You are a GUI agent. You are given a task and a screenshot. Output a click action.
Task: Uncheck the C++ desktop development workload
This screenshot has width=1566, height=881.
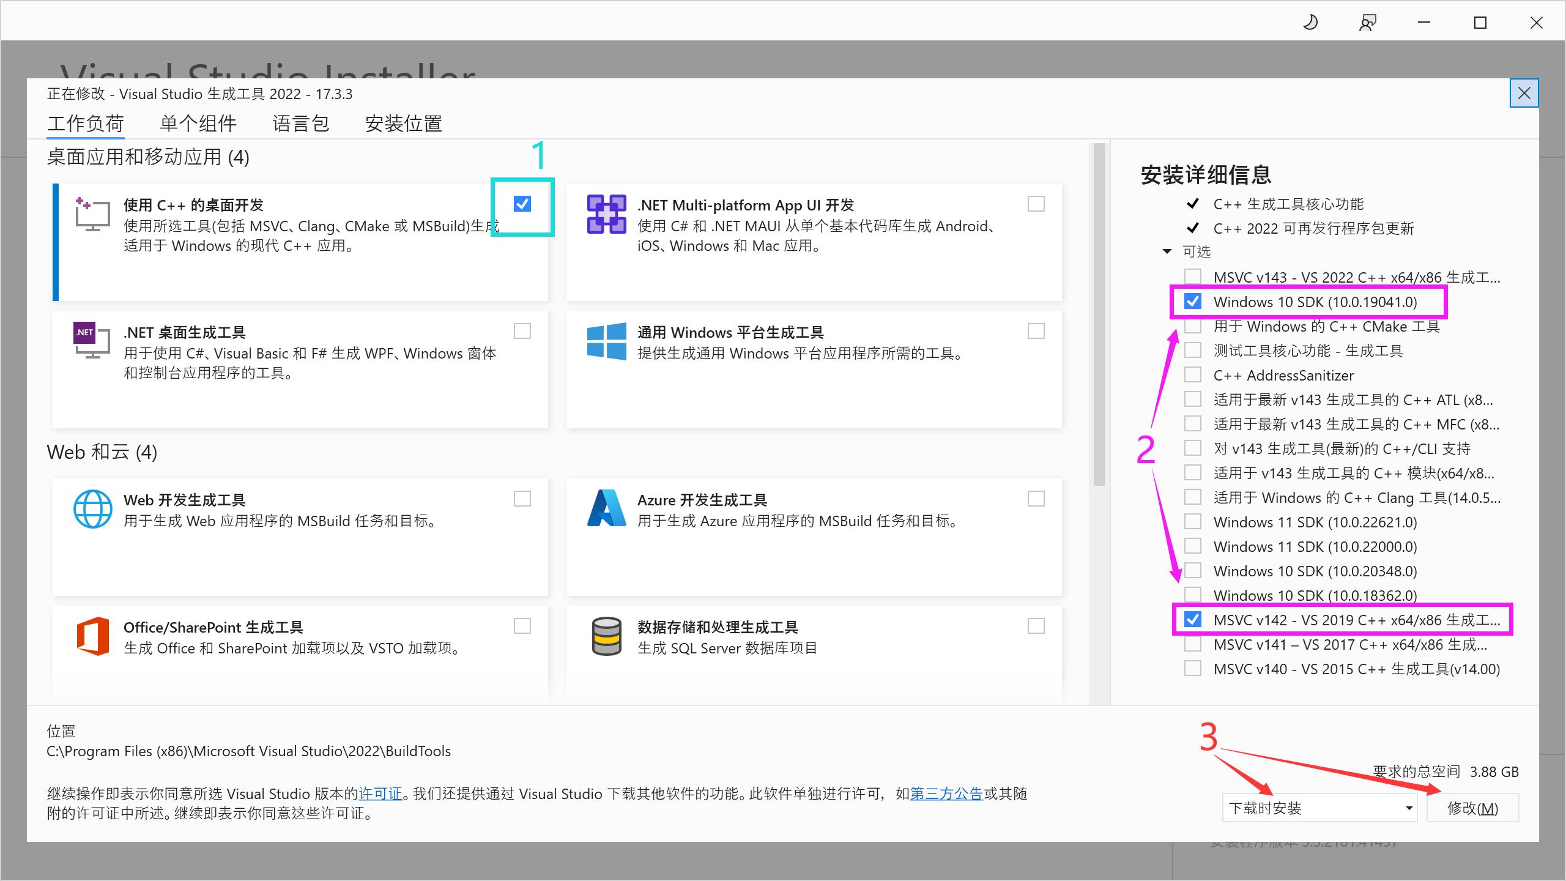point(522,204)
